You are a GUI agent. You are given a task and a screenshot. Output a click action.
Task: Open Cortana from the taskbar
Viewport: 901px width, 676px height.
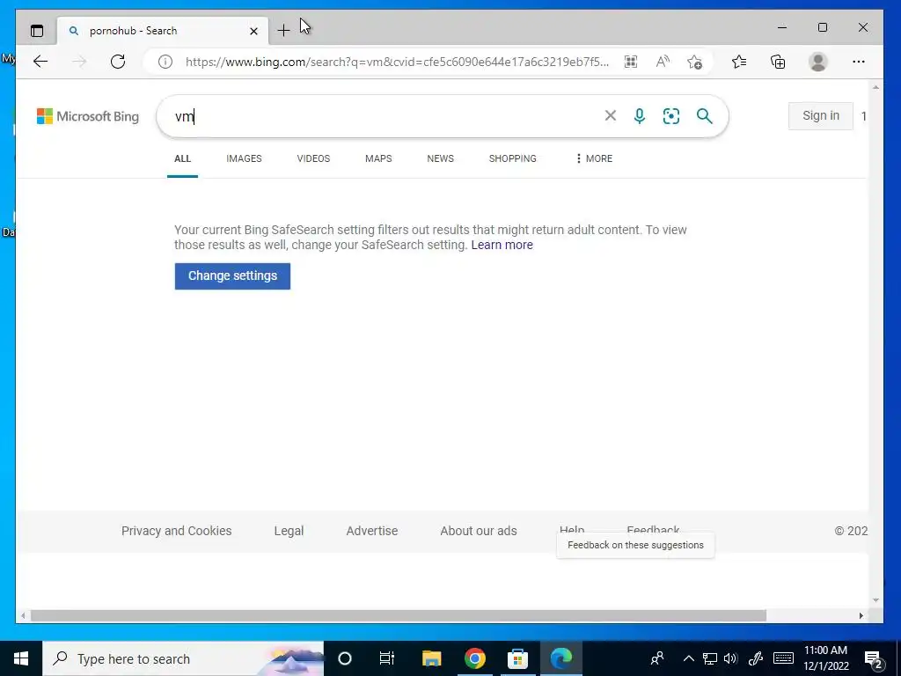pos(345,658)
